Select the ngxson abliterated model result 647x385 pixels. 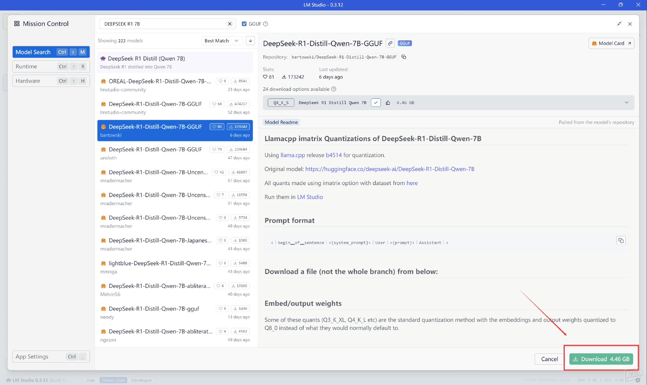point(175,335)
